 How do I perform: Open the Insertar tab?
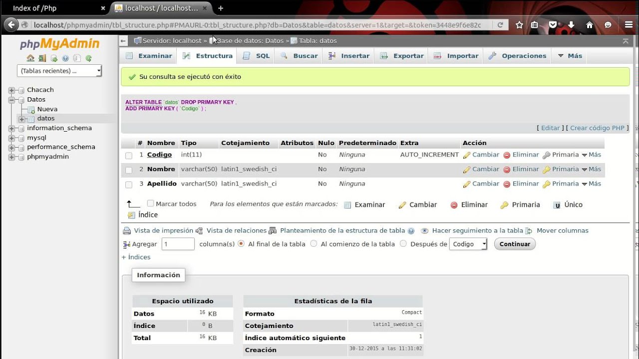349,56
